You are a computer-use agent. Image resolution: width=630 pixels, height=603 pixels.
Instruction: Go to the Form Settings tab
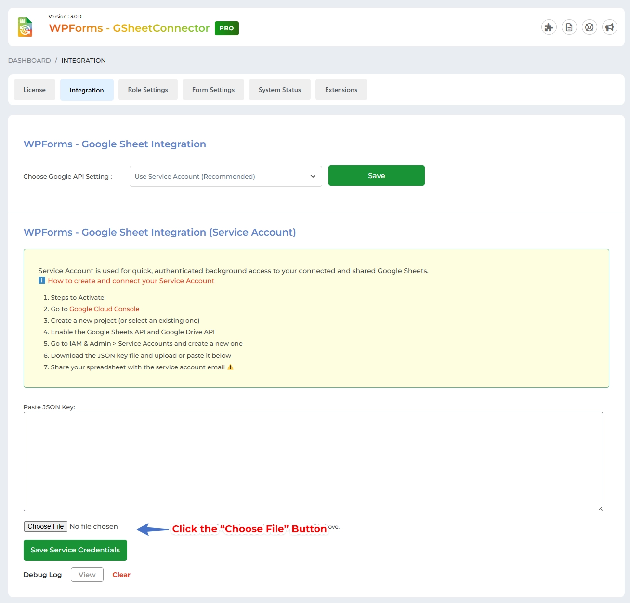[213, 90]
